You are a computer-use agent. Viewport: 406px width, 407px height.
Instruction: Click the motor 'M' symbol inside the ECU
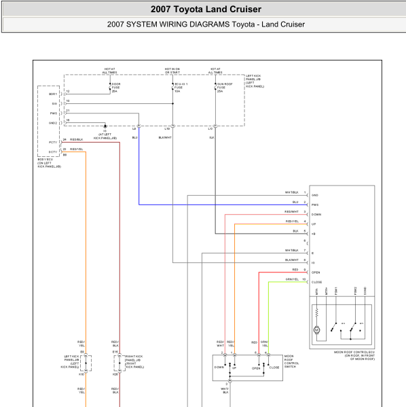click(x=316, y=330)
